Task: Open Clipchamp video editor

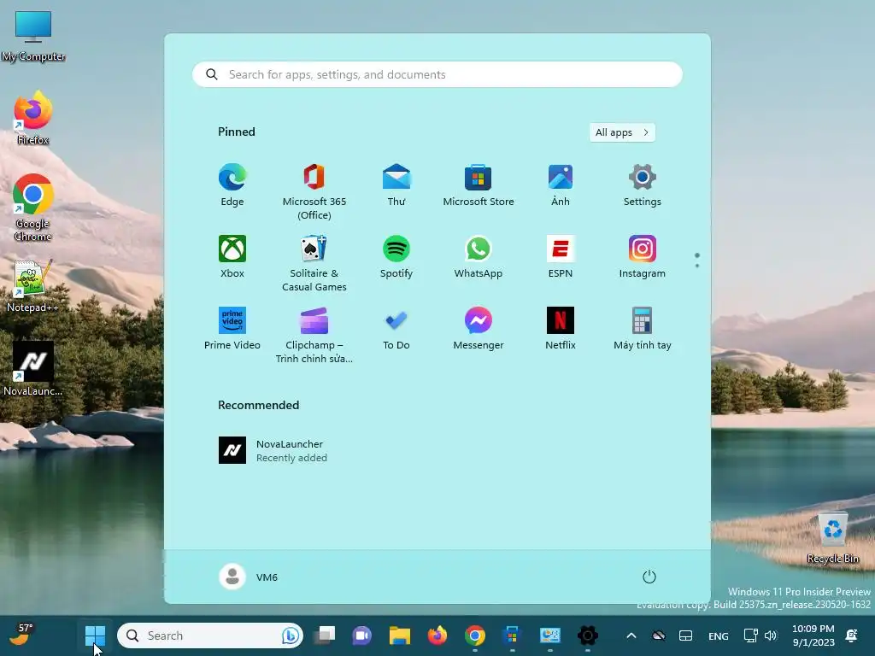Action: point(314,335)
